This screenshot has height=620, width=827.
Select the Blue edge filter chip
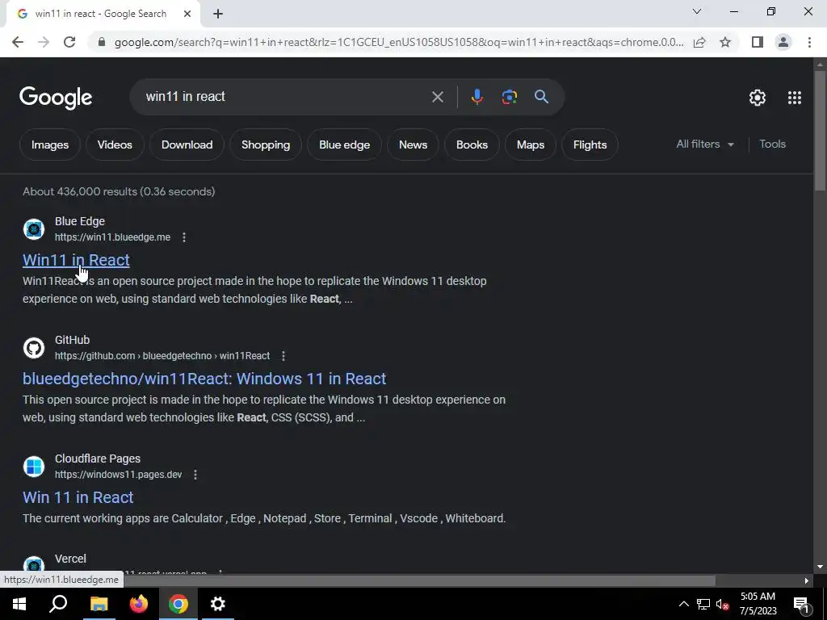(344, 145)
